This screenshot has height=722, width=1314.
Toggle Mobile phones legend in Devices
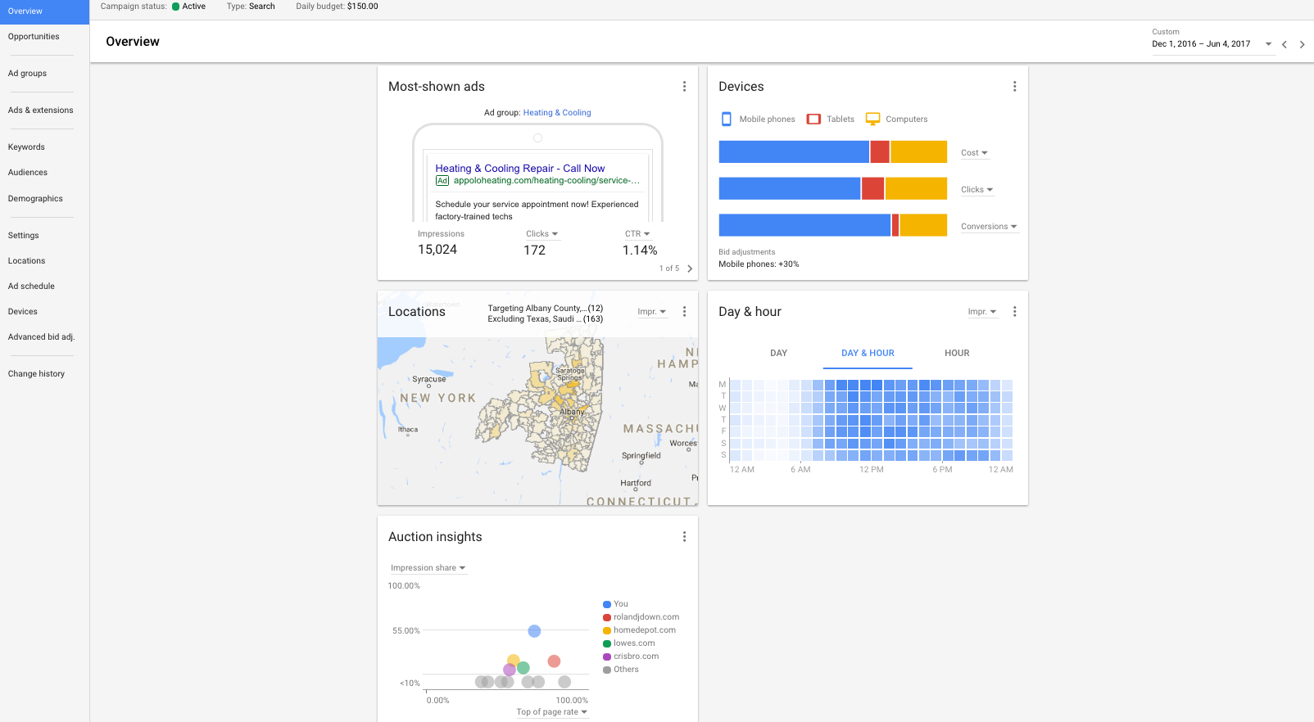(x=758, y=120)
